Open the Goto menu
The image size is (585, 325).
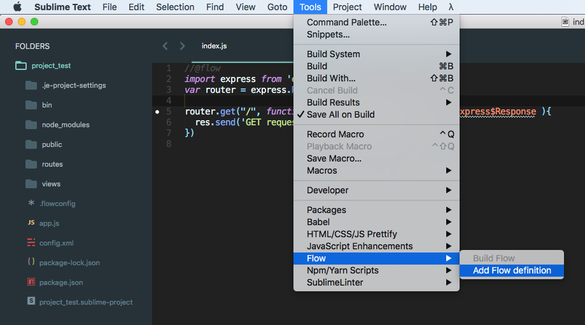click(x=277, y=7)
